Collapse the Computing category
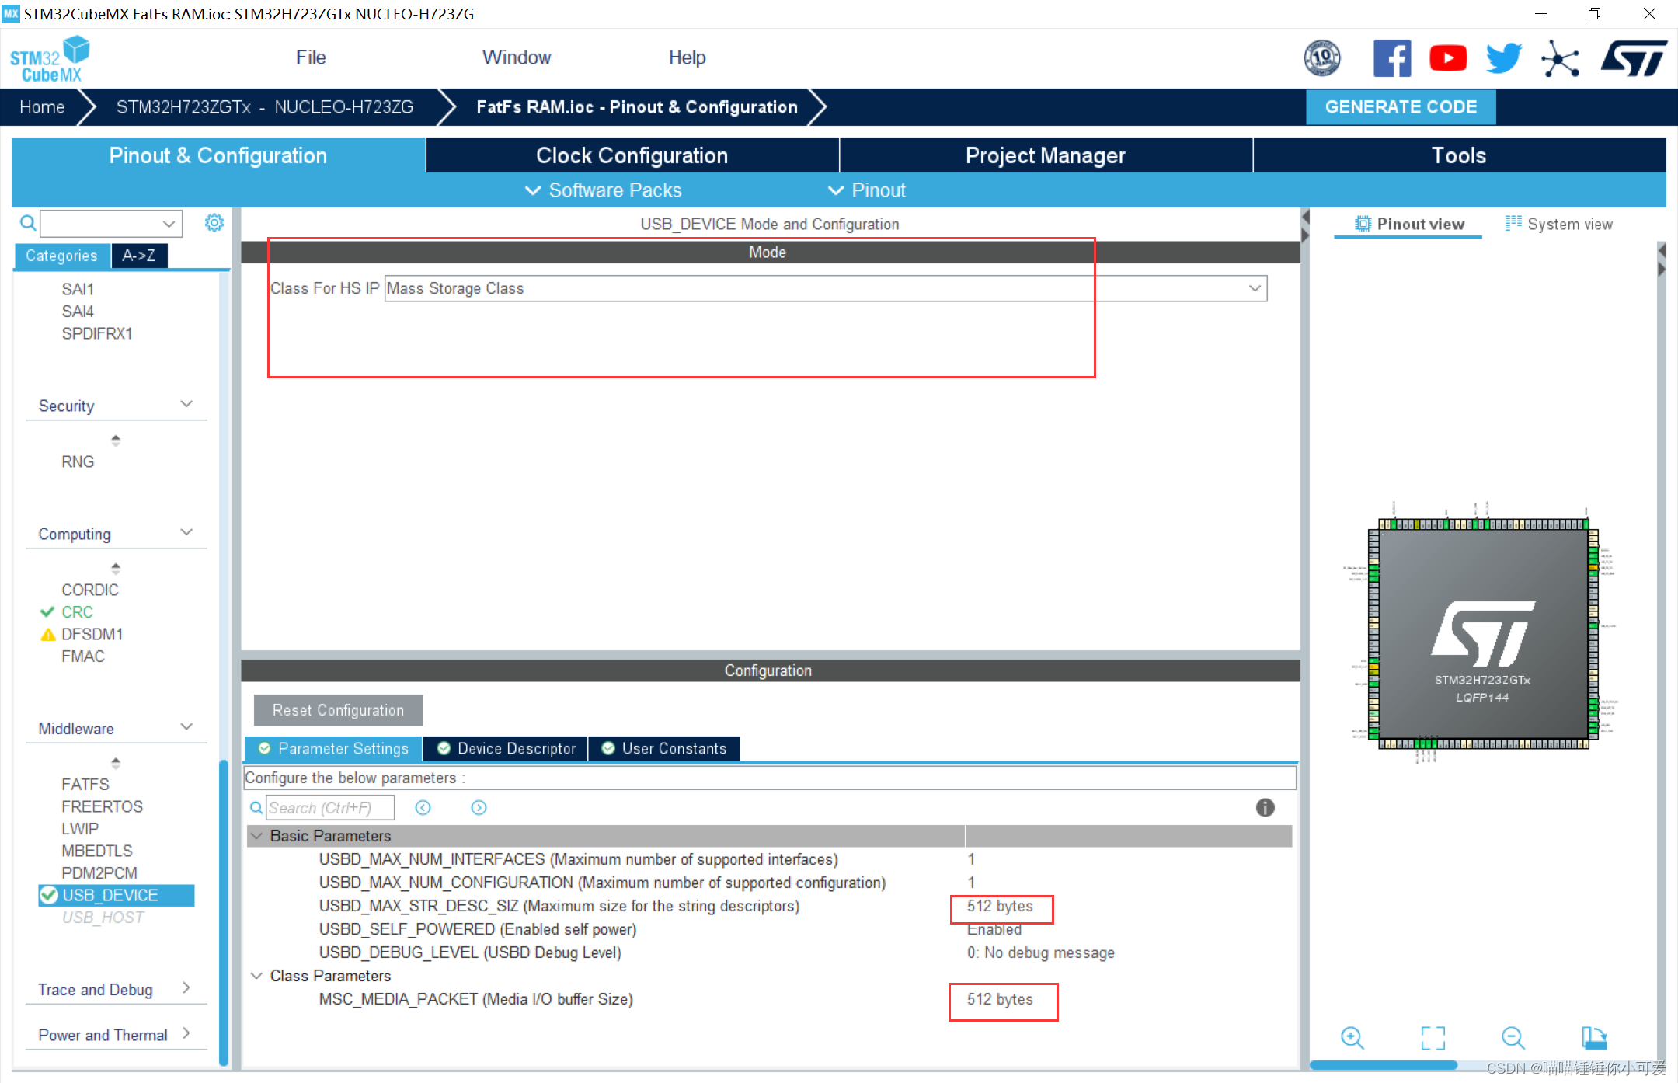1678x1083 pixels. point(186,532)
